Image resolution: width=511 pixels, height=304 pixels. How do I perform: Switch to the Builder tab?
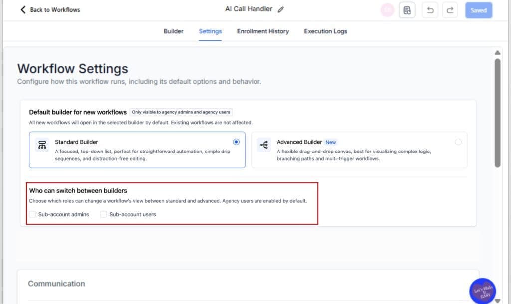pyautogui.click(x=173, y=31)
